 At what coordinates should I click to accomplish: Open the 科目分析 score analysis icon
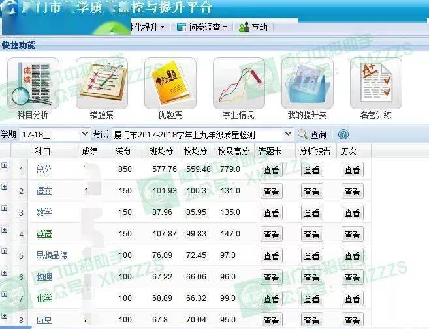point(33,84)
